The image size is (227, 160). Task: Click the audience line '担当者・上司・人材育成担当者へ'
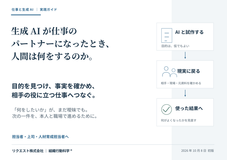click(x=40, y=137)
